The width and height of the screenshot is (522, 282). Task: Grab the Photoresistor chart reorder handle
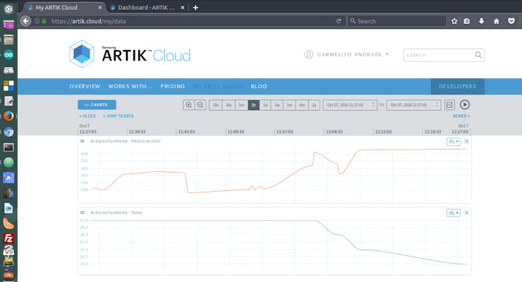click(83, 141)
